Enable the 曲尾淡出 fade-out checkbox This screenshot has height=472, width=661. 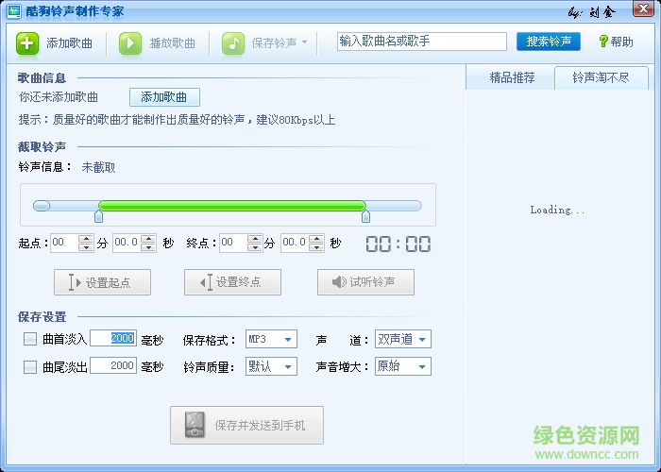30,366
